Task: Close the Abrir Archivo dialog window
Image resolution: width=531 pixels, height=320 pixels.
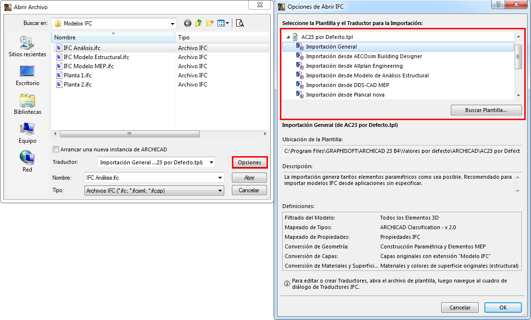Action: 260,5
